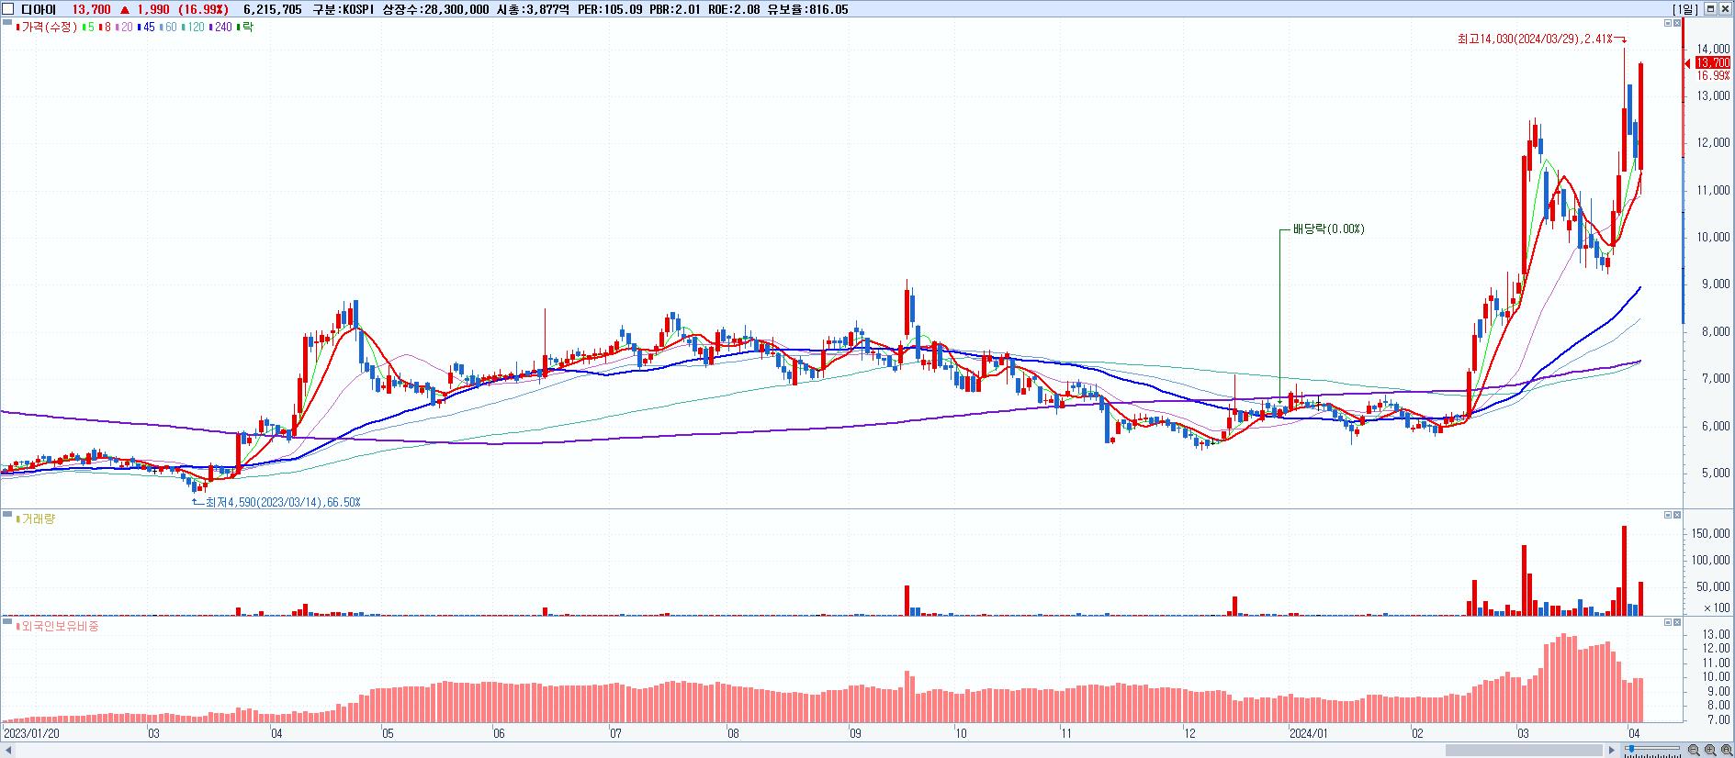Screen dimensions: 1735x758
Task: Tick the checkbox beside stock name 디아이
Action: click(x=8, y=9)
